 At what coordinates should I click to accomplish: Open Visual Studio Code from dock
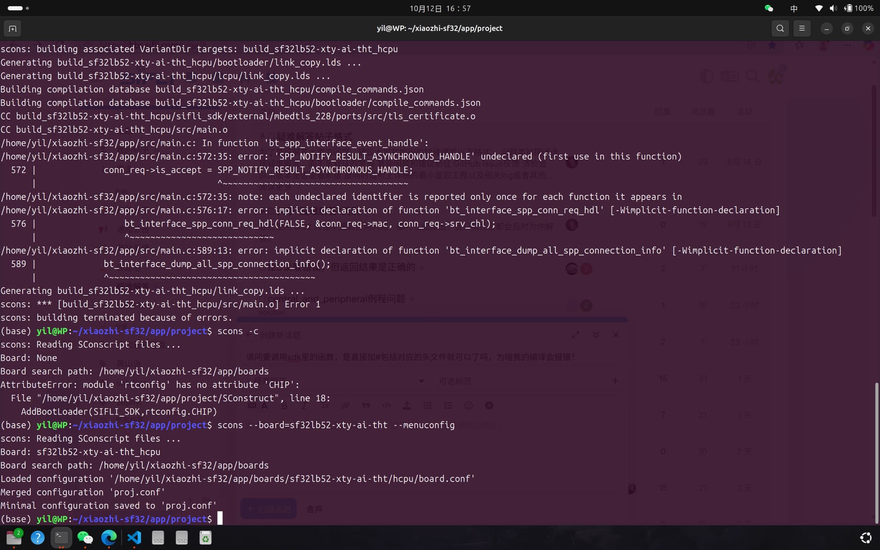[x=134, y=538]
